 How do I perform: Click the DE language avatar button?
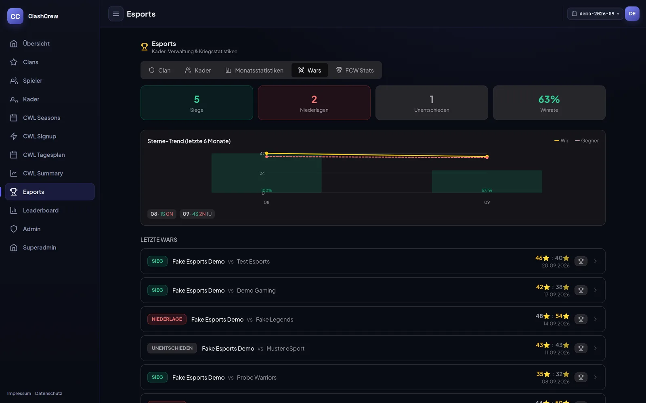632,14
